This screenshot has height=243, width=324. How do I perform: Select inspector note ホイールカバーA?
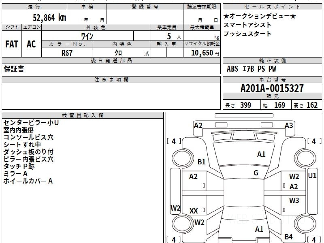tap(28, 181)
